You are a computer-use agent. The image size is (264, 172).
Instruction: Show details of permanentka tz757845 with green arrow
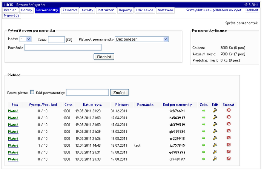click(x=204, y=145)
